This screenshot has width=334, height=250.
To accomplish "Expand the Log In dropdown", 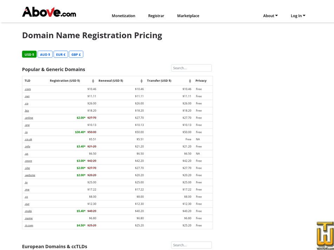I will pos(298,16).
